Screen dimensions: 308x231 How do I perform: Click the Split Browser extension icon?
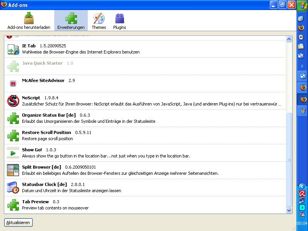click(13, 170)
